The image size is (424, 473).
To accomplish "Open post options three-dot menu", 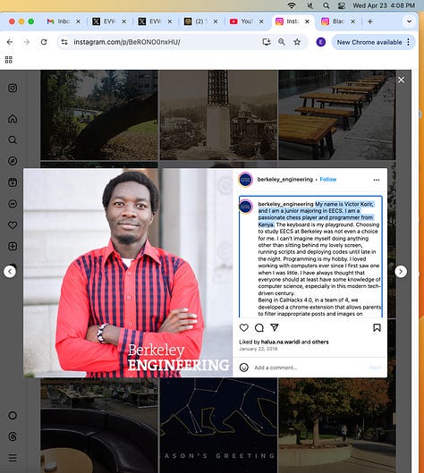I will (377, 180).
